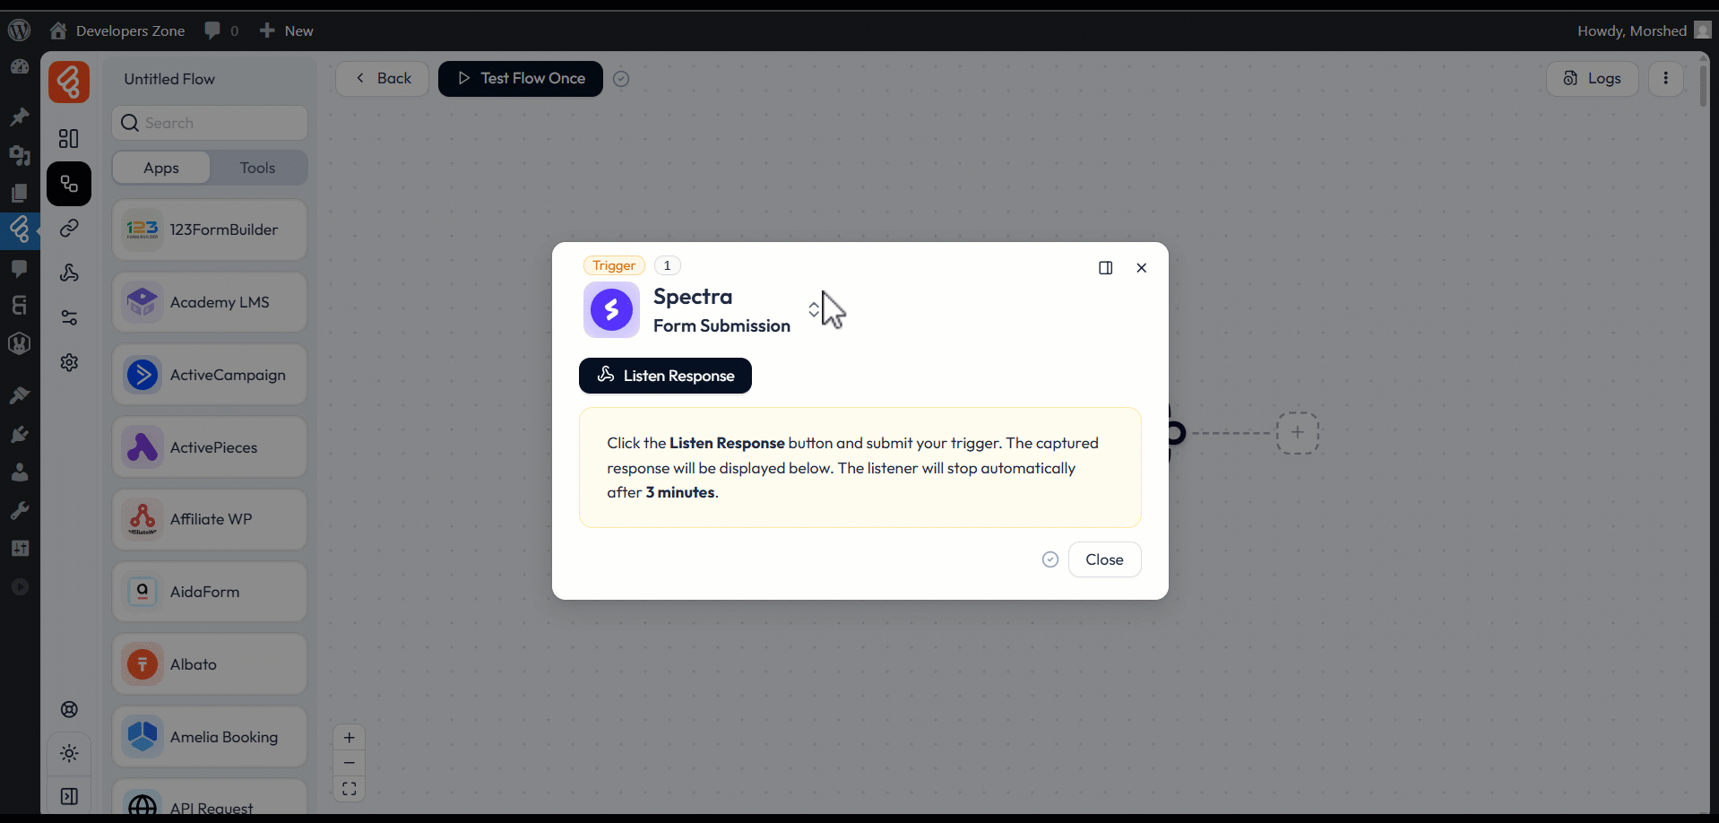The height and width of the screenshot is (823, 1719).
Task: Click the WordPress logo in the admin bar
Action: pyautogui.click(x=19, y=30)
